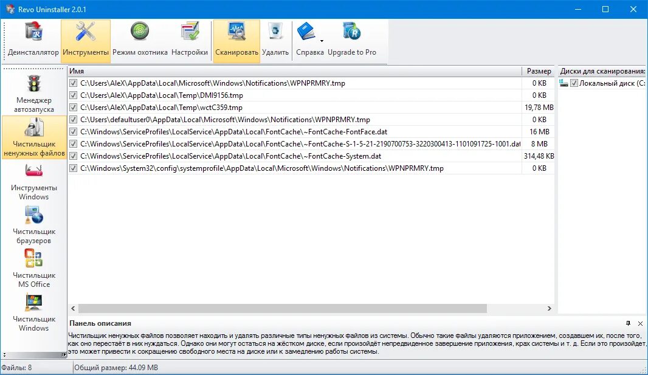Toggle Локальный диск (C: checkbox

point(574,83)
